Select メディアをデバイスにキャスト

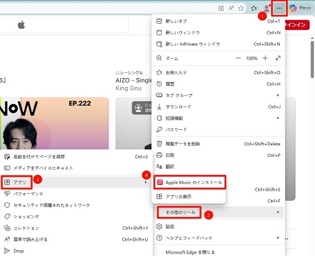[76, 168]
